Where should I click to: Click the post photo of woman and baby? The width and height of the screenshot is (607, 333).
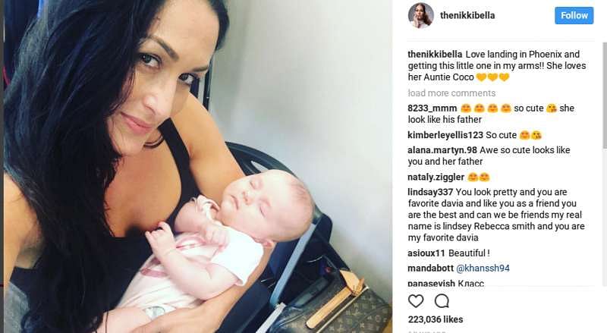pyautogui.click(x=197, y=167)
